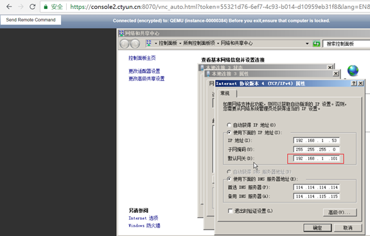
Task: Click 确定 to confirm settings
Action: click(317, 228)
